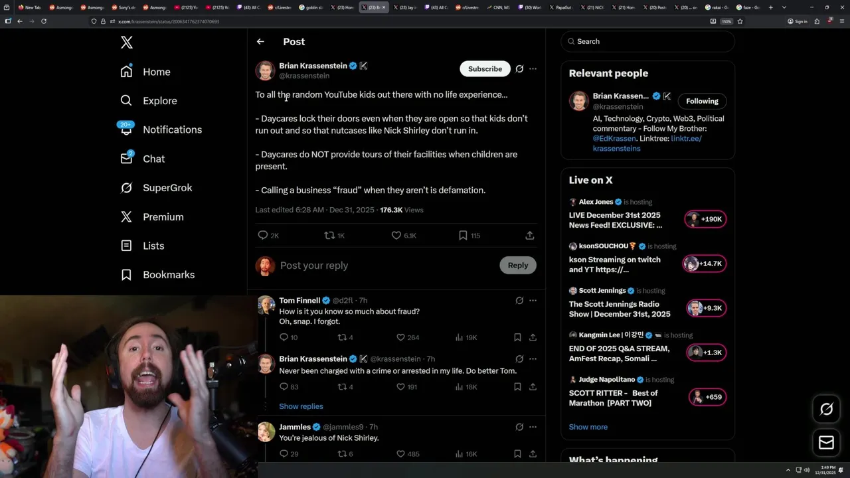Bookmark this page with star icon
Viewport: 850px width, 478px height.
click(x=740, y=21)
